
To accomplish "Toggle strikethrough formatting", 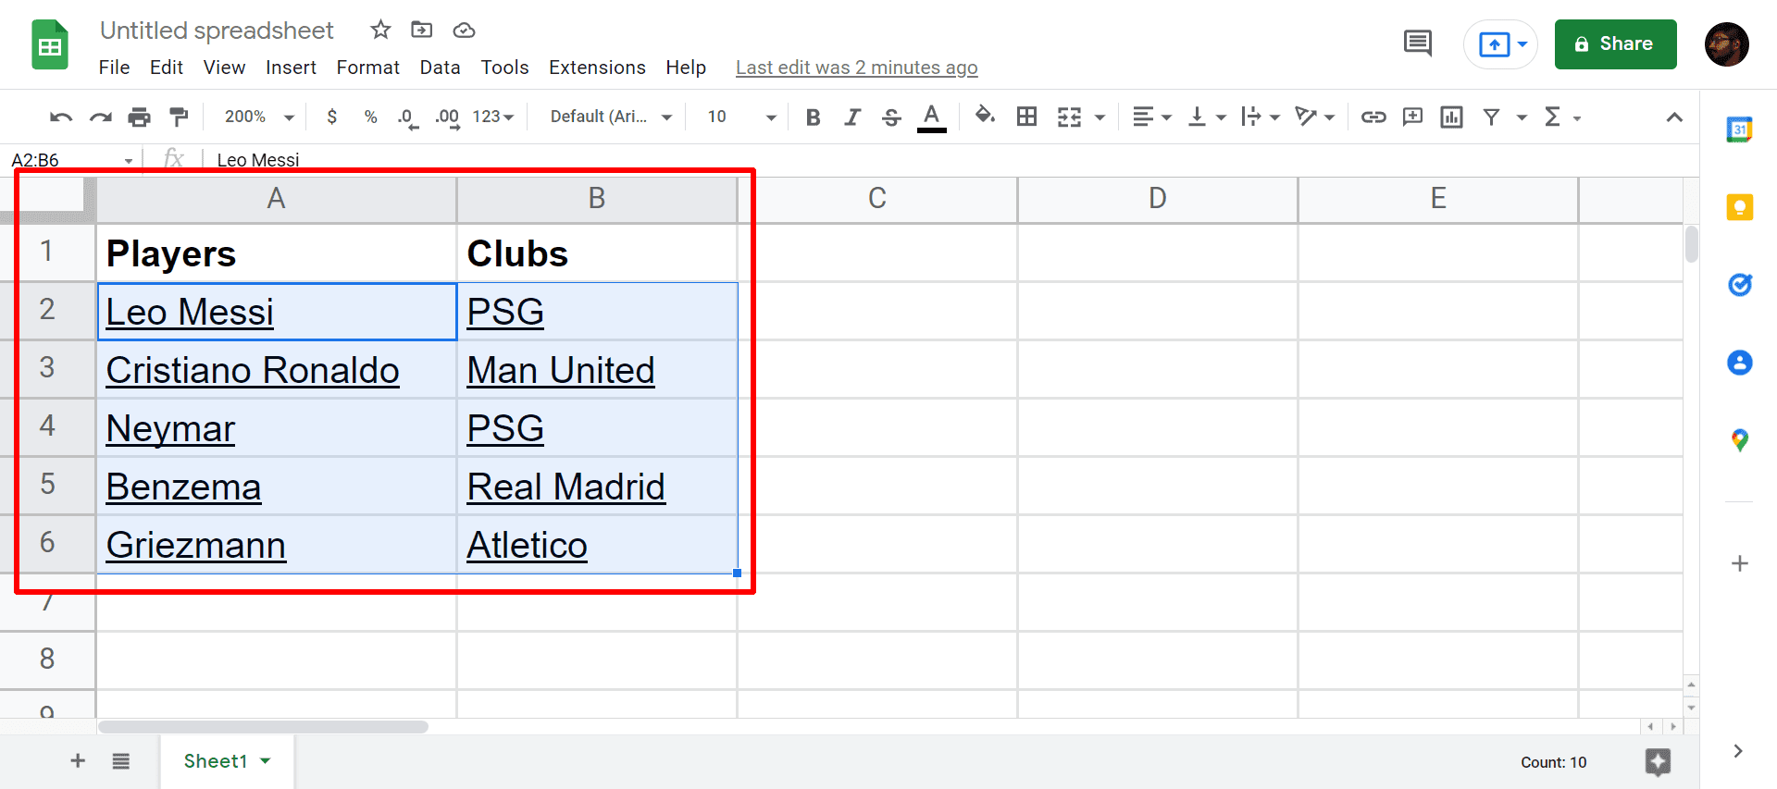I will coord(891,117).
